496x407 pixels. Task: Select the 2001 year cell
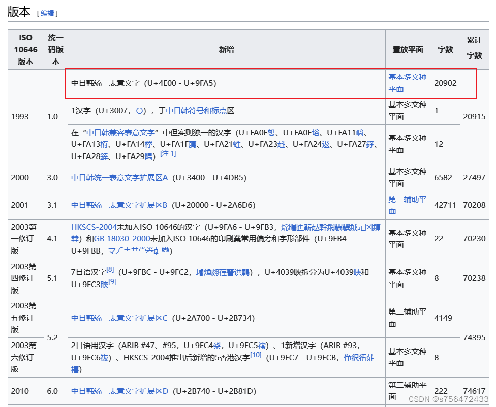25,205
